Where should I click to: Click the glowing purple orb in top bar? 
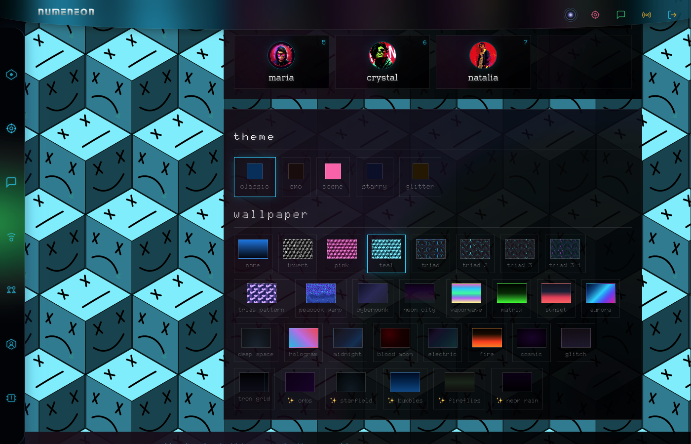coord(571,15)
